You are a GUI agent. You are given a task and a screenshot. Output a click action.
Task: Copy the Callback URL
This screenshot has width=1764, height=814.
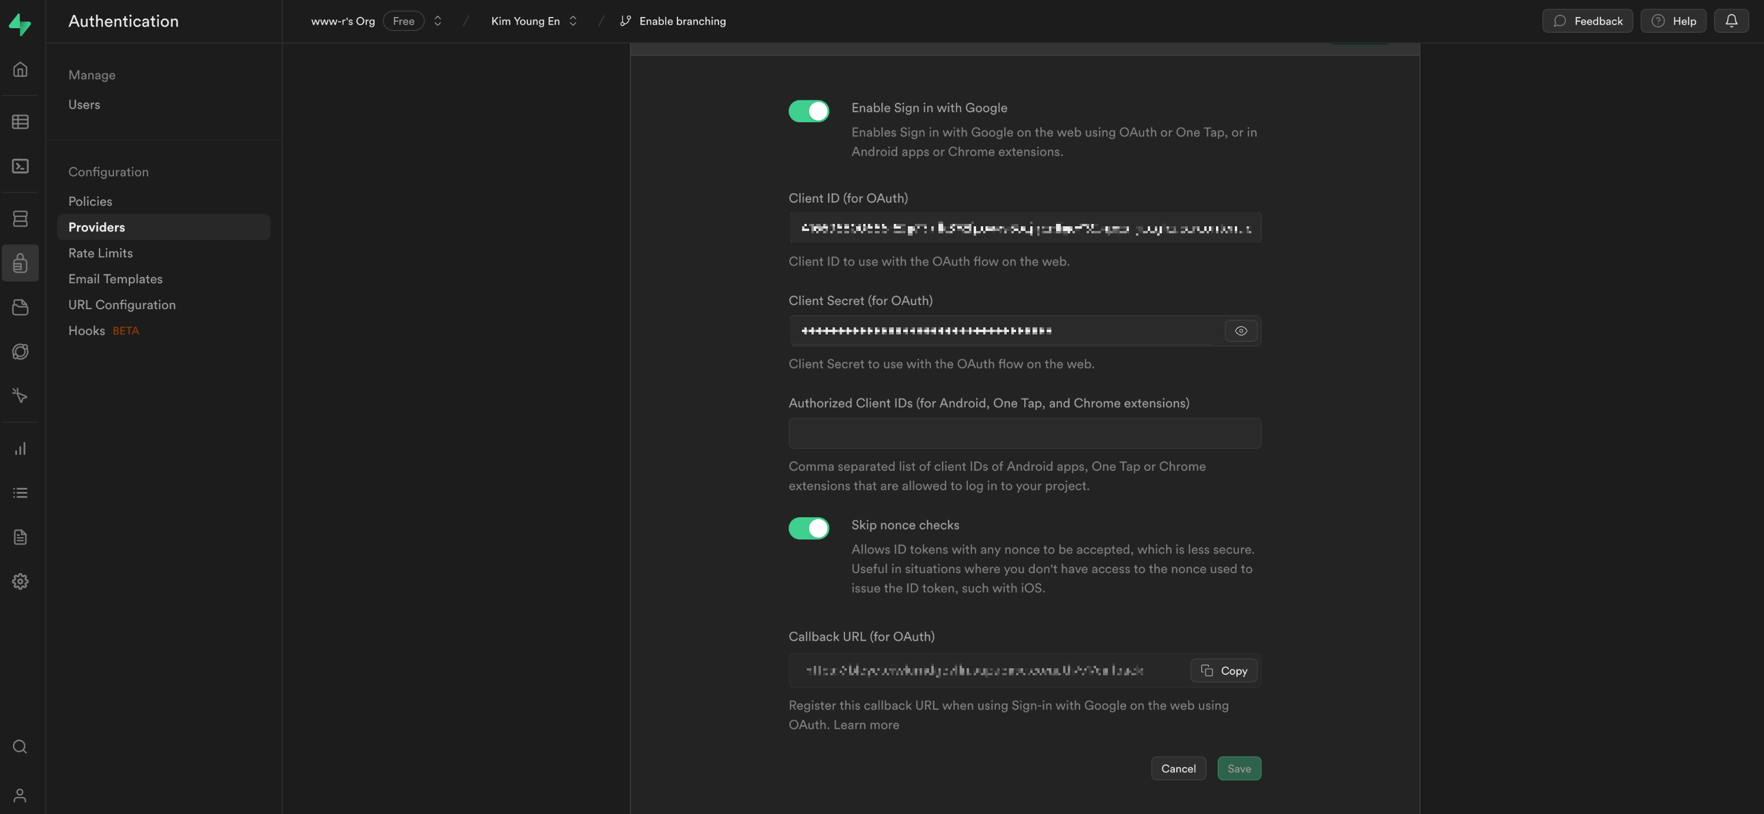tap(1223, 671)
